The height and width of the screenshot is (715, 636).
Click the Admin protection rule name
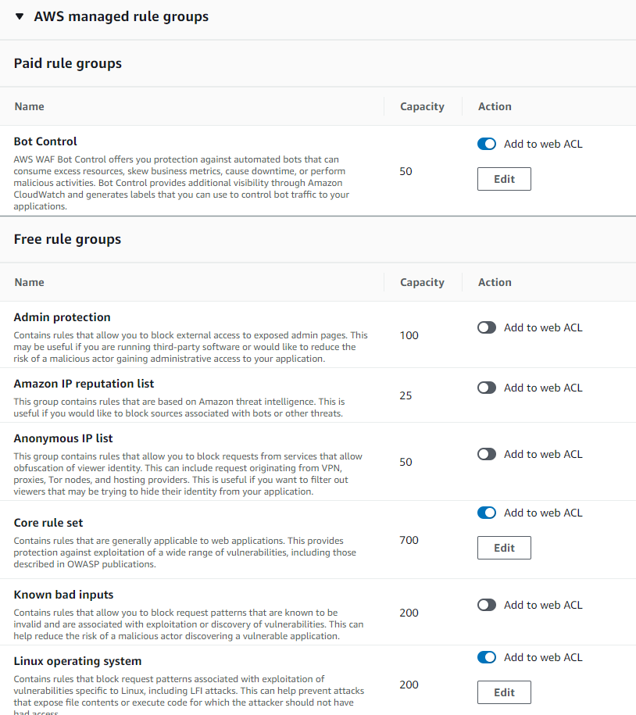tap(62, 317)
